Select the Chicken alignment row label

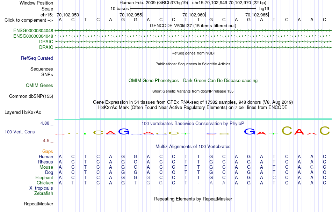45,183
